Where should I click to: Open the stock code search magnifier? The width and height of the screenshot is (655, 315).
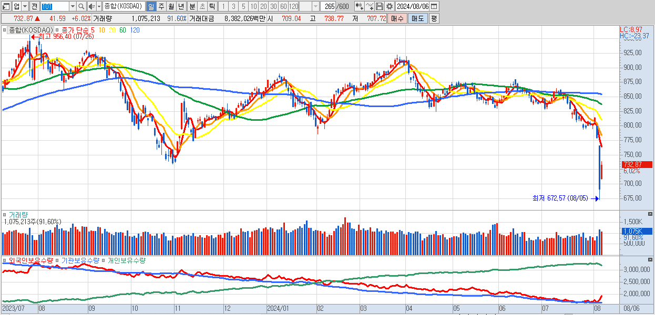[81, 6]
